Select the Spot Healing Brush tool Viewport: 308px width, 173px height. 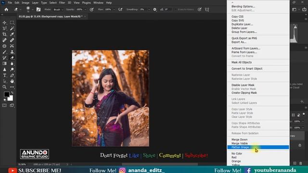pyautogui.click(x=4, y=40)
